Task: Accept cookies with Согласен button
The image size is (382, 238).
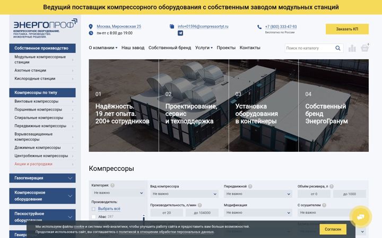Action: click(333, 229)
